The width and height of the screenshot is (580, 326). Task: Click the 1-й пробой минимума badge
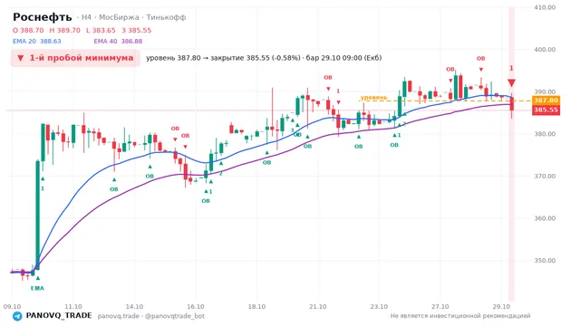(x=75, y=58)
